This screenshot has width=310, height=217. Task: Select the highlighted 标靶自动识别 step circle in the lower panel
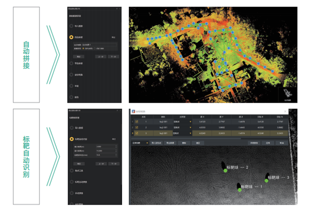[71, 139]
